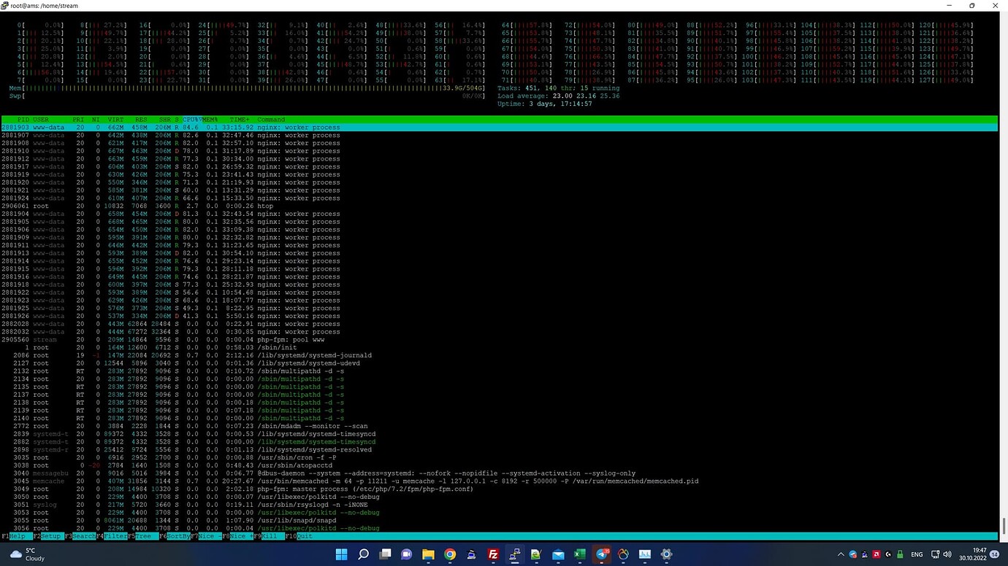The width and height of the screenshot is (1008, 566).
Task: Select the php-fpm master process row
Action: coord(499,489)
